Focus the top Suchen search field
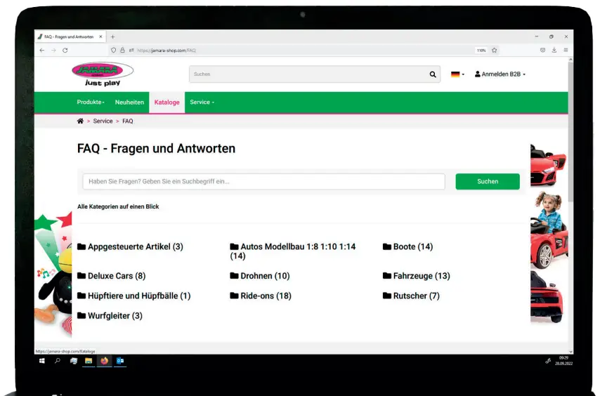Viewport: 600px width, 396px height. (315, 74)
